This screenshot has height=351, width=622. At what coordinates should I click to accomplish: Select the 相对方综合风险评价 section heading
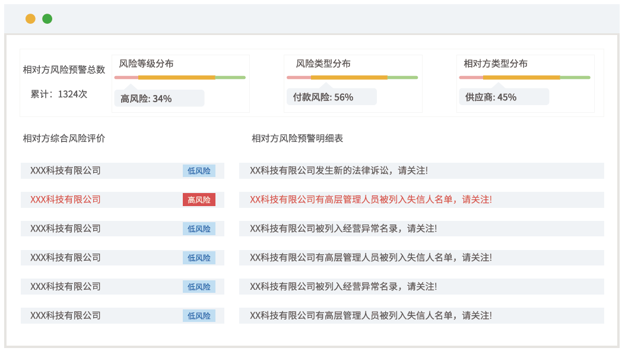coord(64,138)
